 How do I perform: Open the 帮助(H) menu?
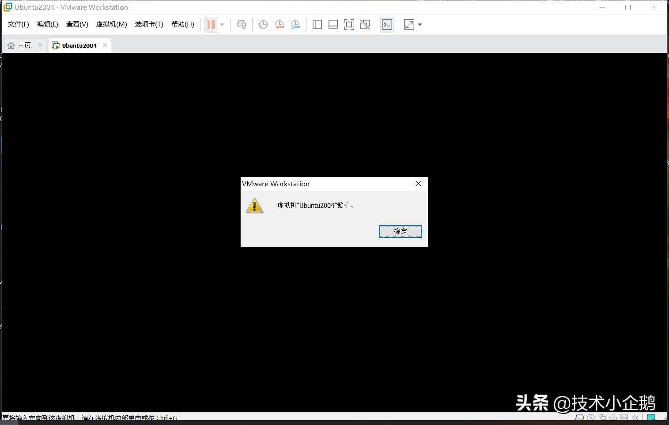pos(183,24)
